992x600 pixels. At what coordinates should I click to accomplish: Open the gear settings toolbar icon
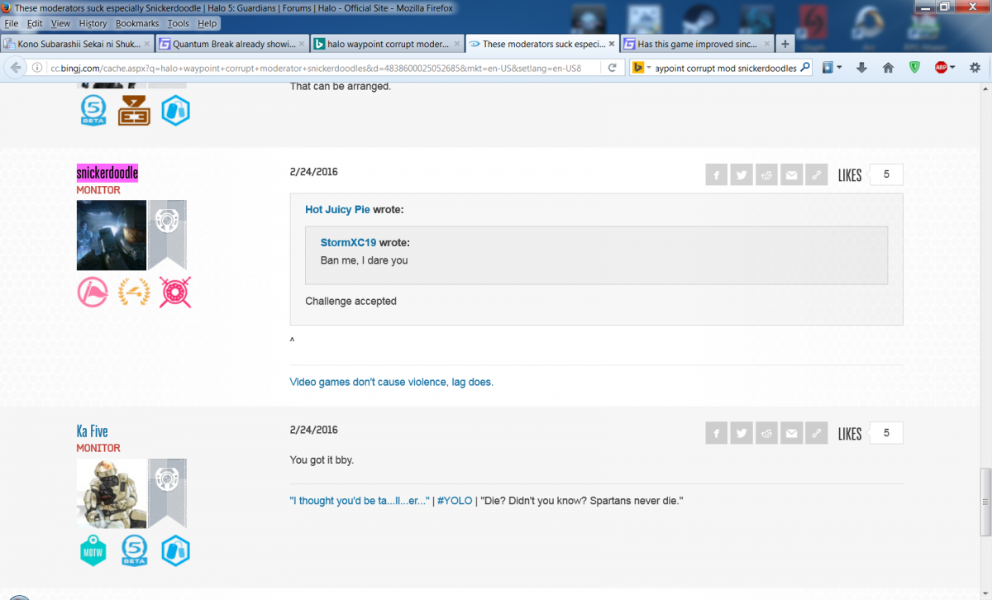click(x=975, y=68)
